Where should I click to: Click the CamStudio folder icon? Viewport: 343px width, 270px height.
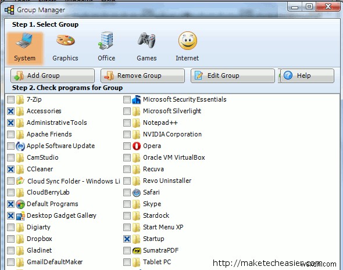tap(20, 158)
